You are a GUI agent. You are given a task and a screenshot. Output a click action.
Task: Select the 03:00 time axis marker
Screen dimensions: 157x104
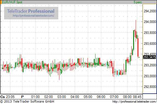tap(62, 97)
